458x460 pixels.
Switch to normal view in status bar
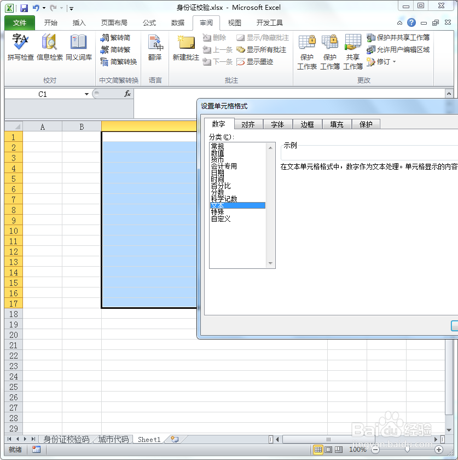318,450
